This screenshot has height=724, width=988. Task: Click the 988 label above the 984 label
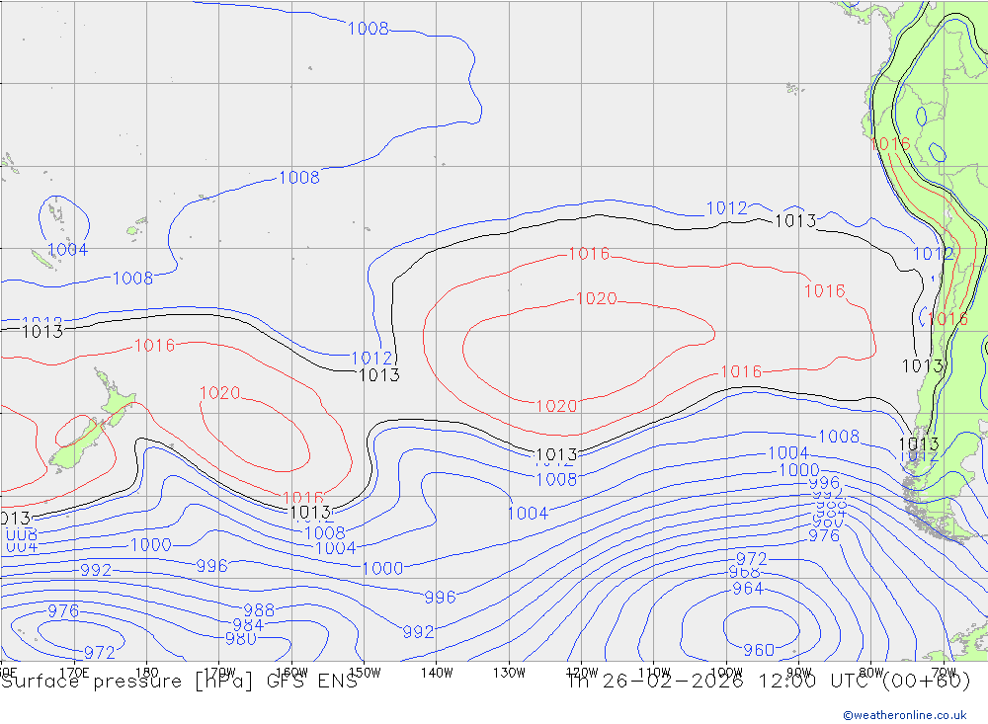click(x=259, y=610)
